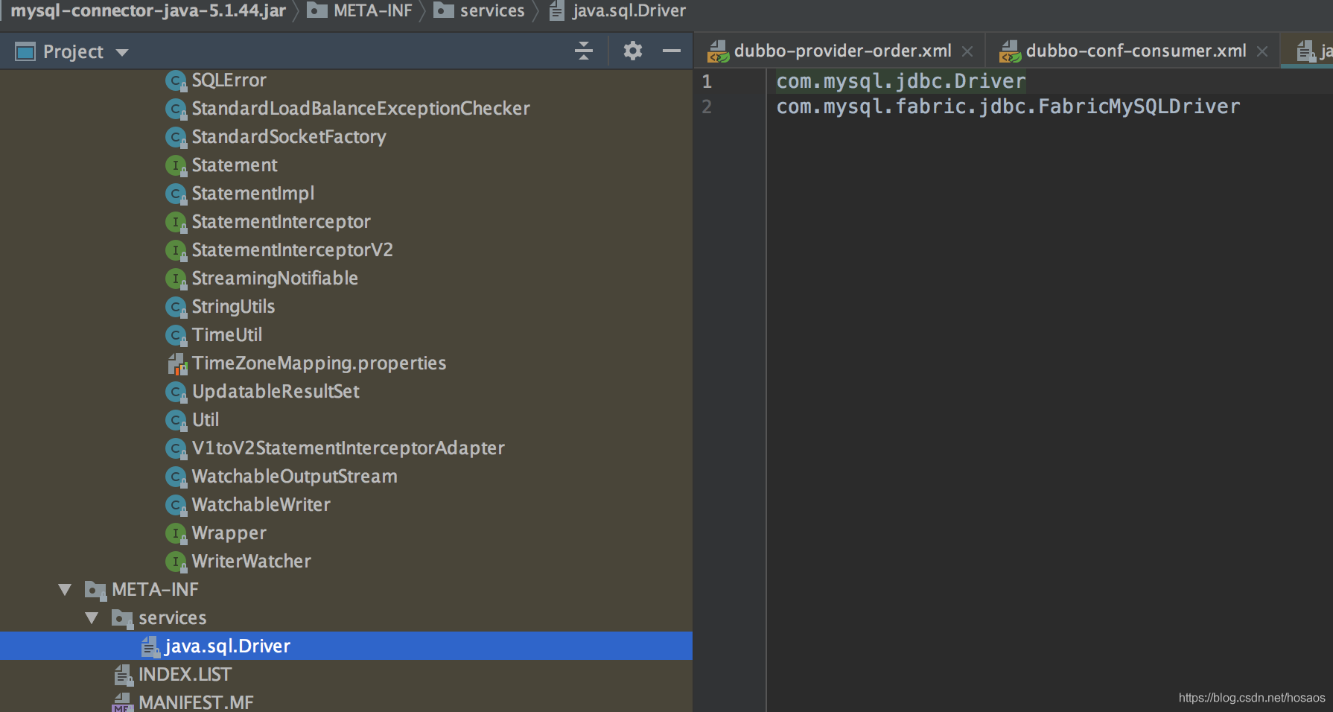Close the dubbo-provider-order.xml tab
The width and height of the screenshot is (1333, 712).
(967, 51)
